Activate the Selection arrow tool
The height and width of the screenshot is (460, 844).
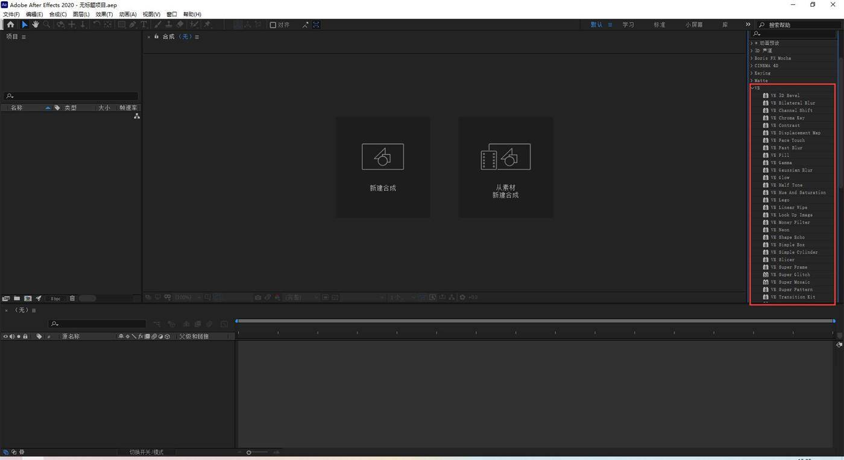pos(25,25)
